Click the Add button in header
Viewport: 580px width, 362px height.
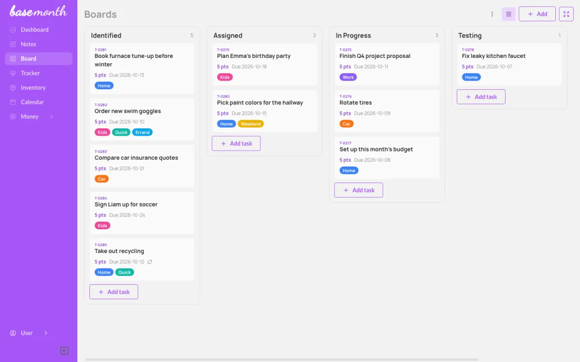(x=537, y=14)
